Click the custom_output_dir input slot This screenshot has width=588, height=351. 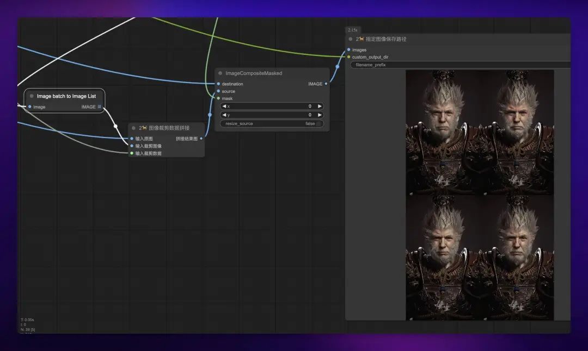349,57
